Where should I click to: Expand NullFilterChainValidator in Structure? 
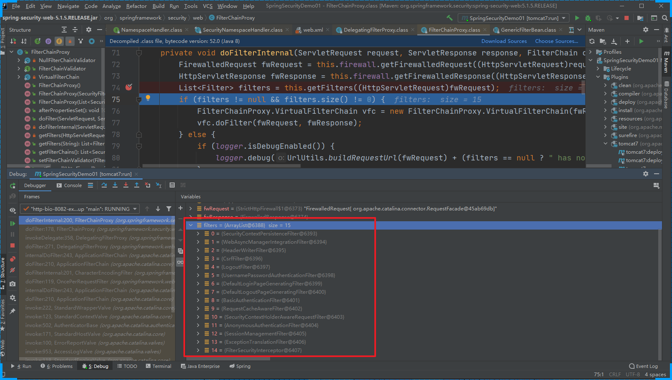pos(19,60)
